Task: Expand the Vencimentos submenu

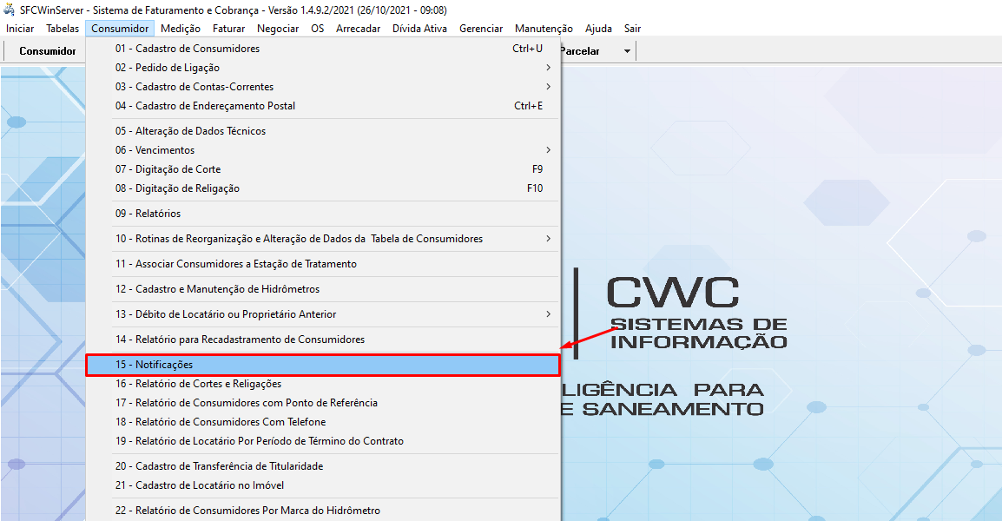Action: tap(548, 150)
